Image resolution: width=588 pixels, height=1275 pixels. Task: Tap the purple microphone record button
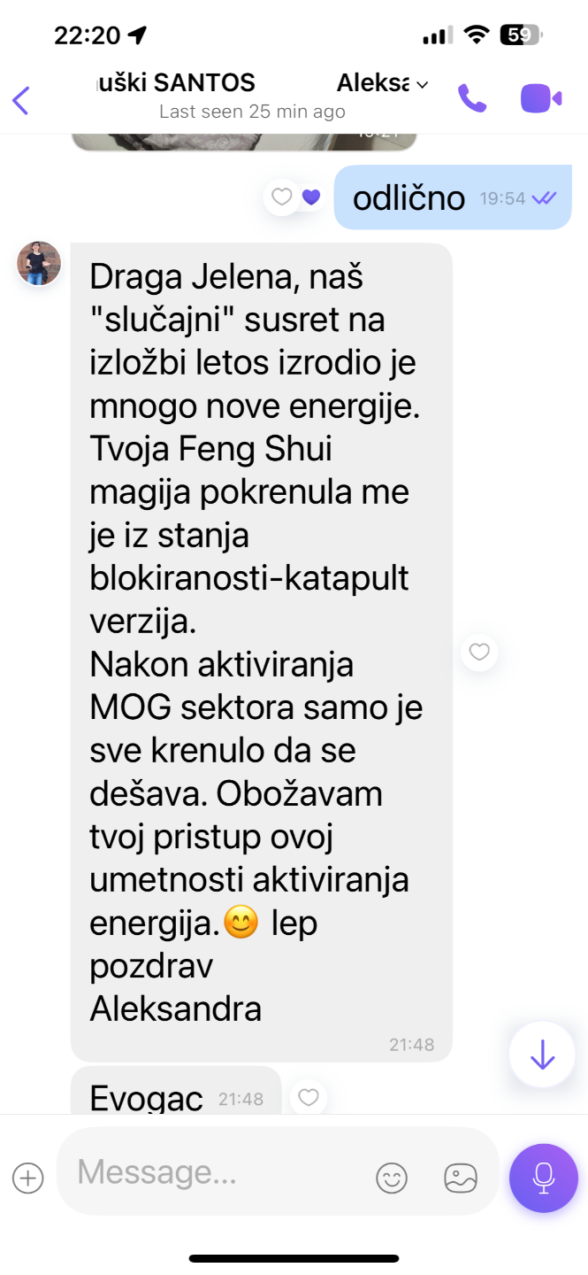(544, 1178)
